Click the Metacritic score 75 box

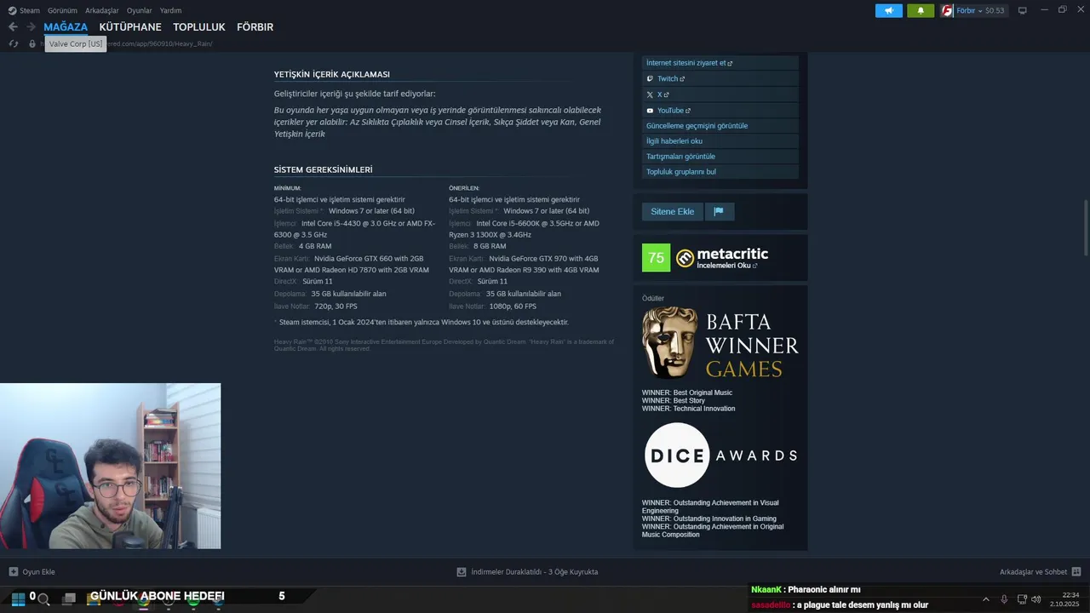[x=657, y=258]
